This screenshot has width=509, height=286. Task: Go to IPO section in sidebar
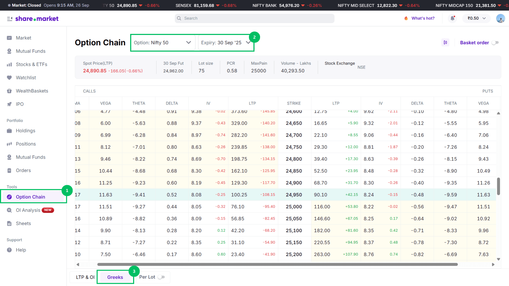coord(20,104)
